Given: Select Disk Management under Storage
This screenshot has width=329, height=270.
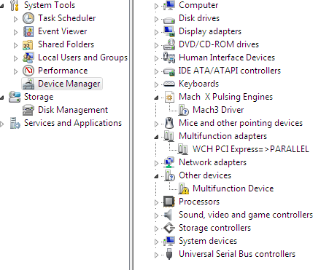Looking at the screenshot, I should (73, 110).
